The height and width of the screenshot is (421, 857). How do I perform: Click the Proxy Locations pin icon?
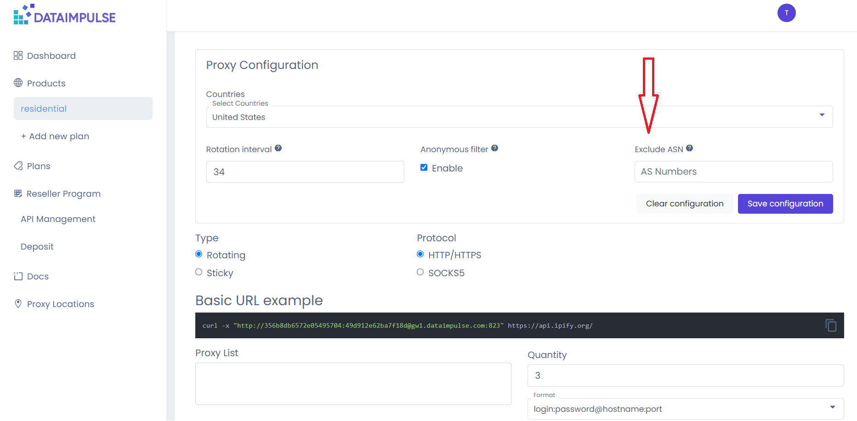(x=18, y=304)
